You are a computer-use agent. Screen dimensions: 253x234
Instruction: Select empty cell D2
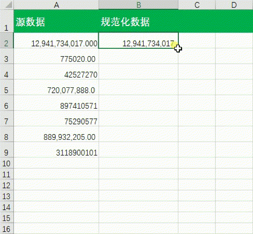click(234, 40)
